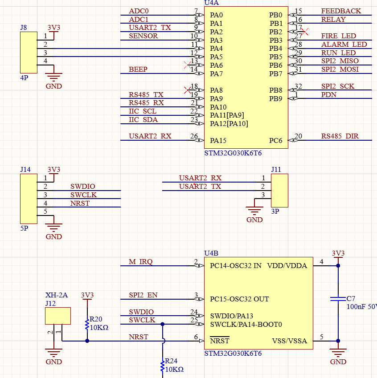Click the U4B designator label
The image size is (377, 378).
point(211,253)
